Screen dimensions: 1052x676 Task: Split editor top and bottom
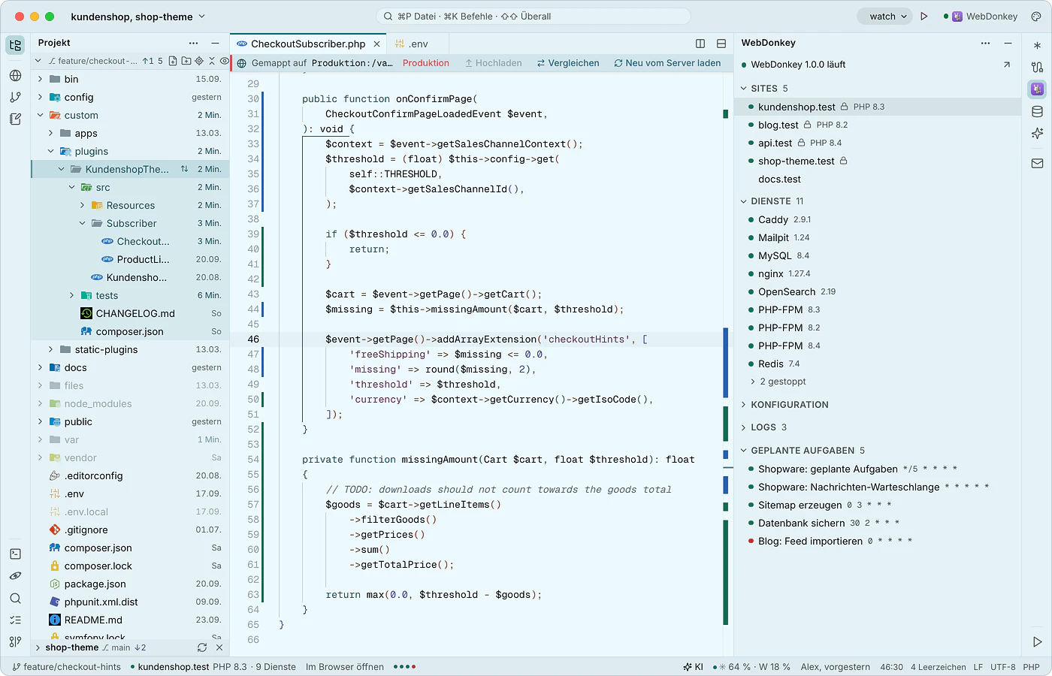(x=721, y=44)
